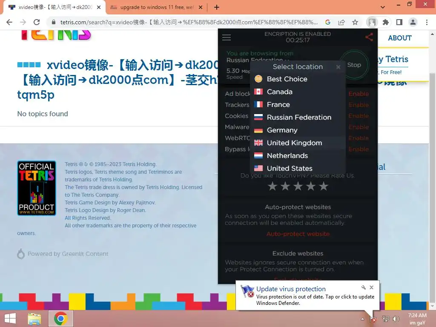Show hidden system tray icons
Screen dimensions: 436x327
pyautogui.click(x=362, y=319)
